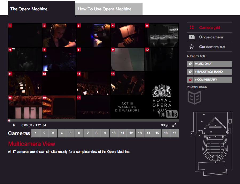Open the 360p video quality selector
The image size is (240, 184).
click(x=165, y=125)
